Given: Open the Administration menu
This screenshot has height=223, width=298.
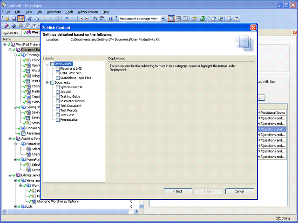Looking at the screenshot, I should click(x=88, y=12).
